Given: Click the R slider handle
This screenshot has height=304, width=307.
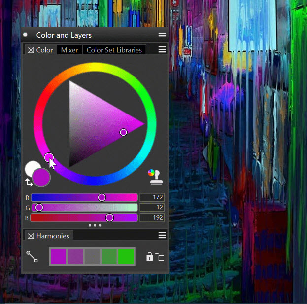Looking at the screenshot, I should (x=102, y=197).
